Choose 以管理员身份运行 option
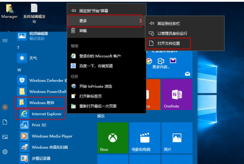 185,33
